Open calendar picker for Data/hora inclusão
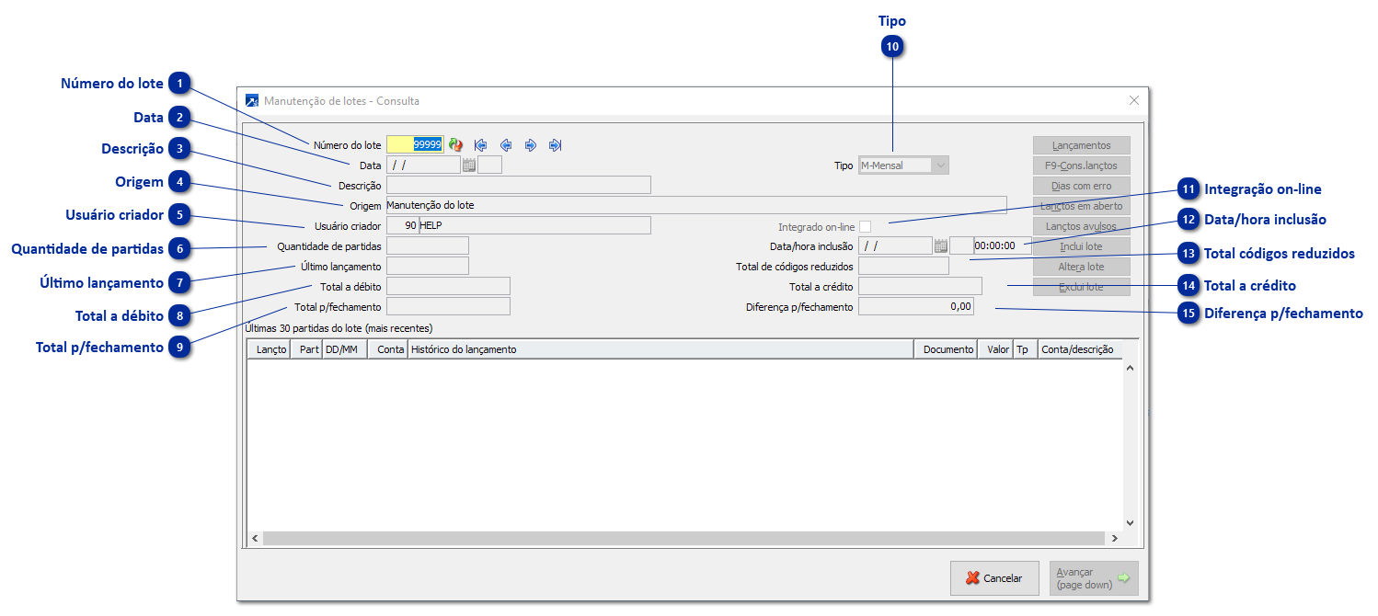 coord(940,245)
